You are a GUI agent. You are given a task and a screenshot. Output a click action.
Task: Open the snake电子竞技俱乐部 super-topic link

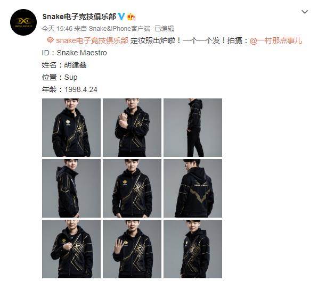pos(92,40)
